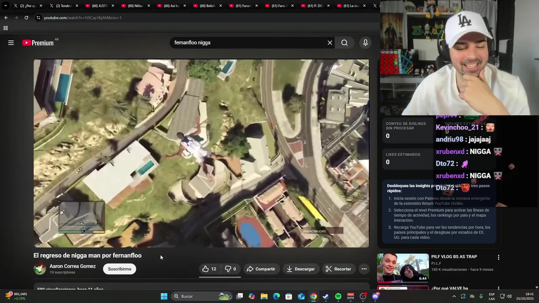Open the apps grid in the bookmarks bar
Viewport: 539px width, 303px height.
tap(5, 28)
